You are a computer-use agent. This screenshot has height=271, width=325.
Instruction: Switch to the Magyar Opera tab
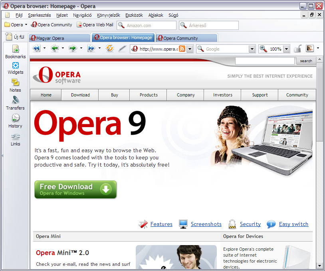pos(59,38)
